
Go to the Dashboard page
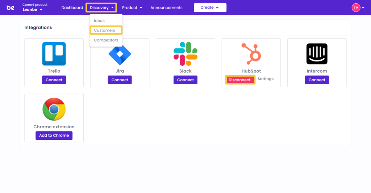(x=72, y=8)
